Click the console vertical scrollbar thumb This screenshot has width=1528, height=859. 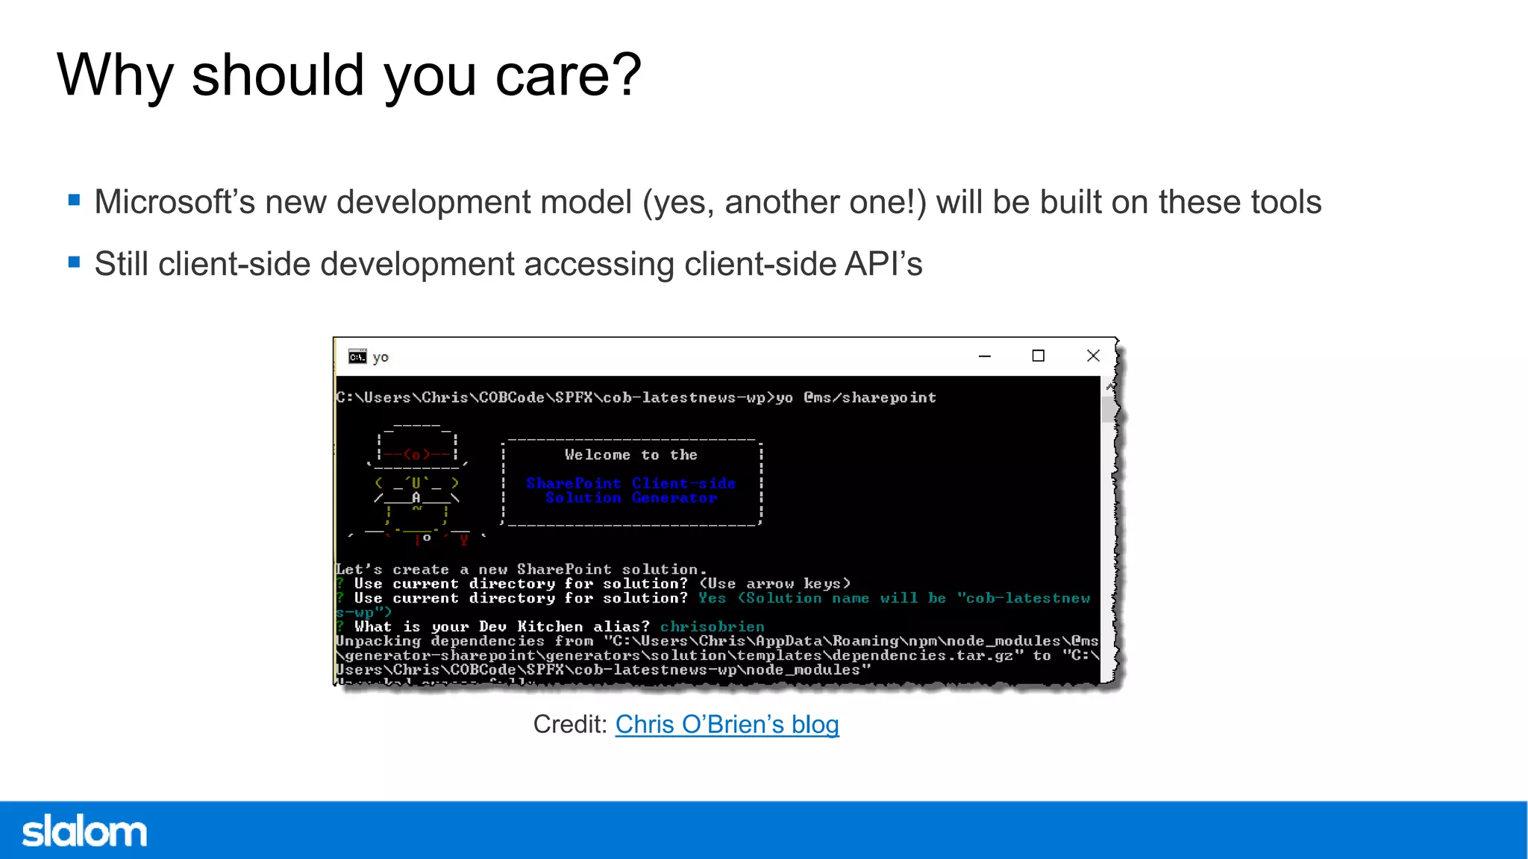[1108, 409]
